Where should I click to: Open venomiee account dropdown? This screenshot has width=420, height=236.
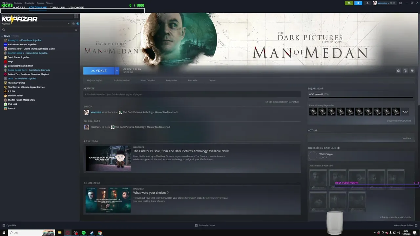point(384,3)
